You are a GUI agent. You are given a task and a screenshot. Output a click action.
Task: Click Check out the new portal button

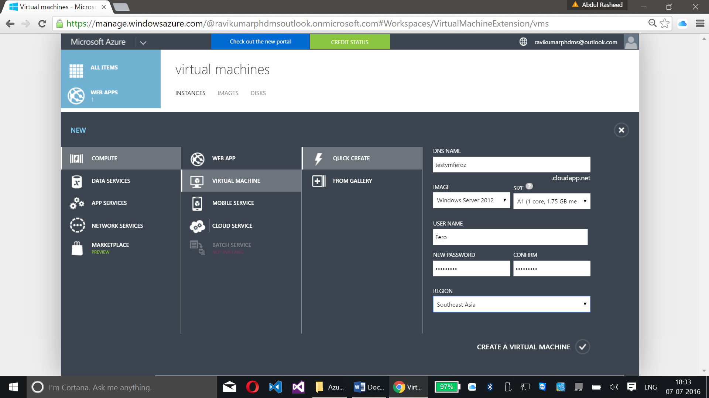tap(260, 42)
